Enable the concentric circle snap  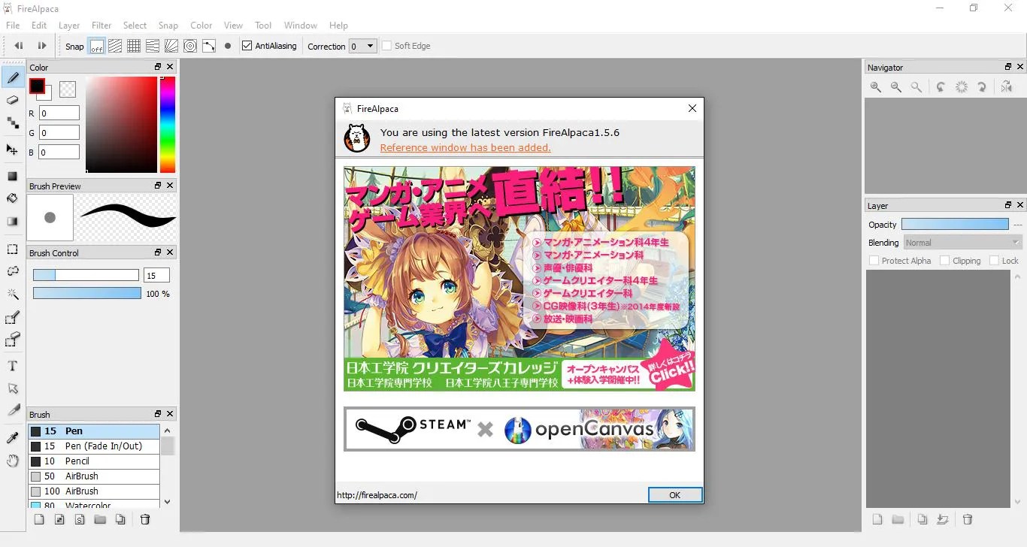tap(190, 46)
